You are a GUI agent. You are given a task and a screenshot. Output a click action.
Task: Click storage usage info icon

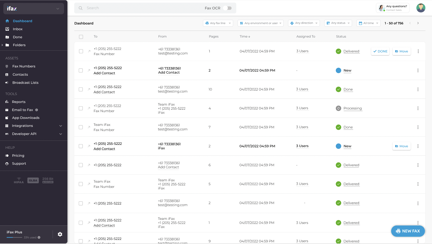[39, 238]
